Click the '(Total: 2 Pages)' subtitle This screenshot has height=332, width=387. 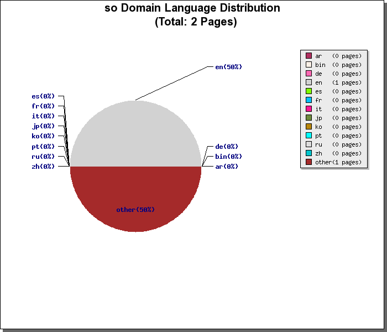[x=196, y=22]
